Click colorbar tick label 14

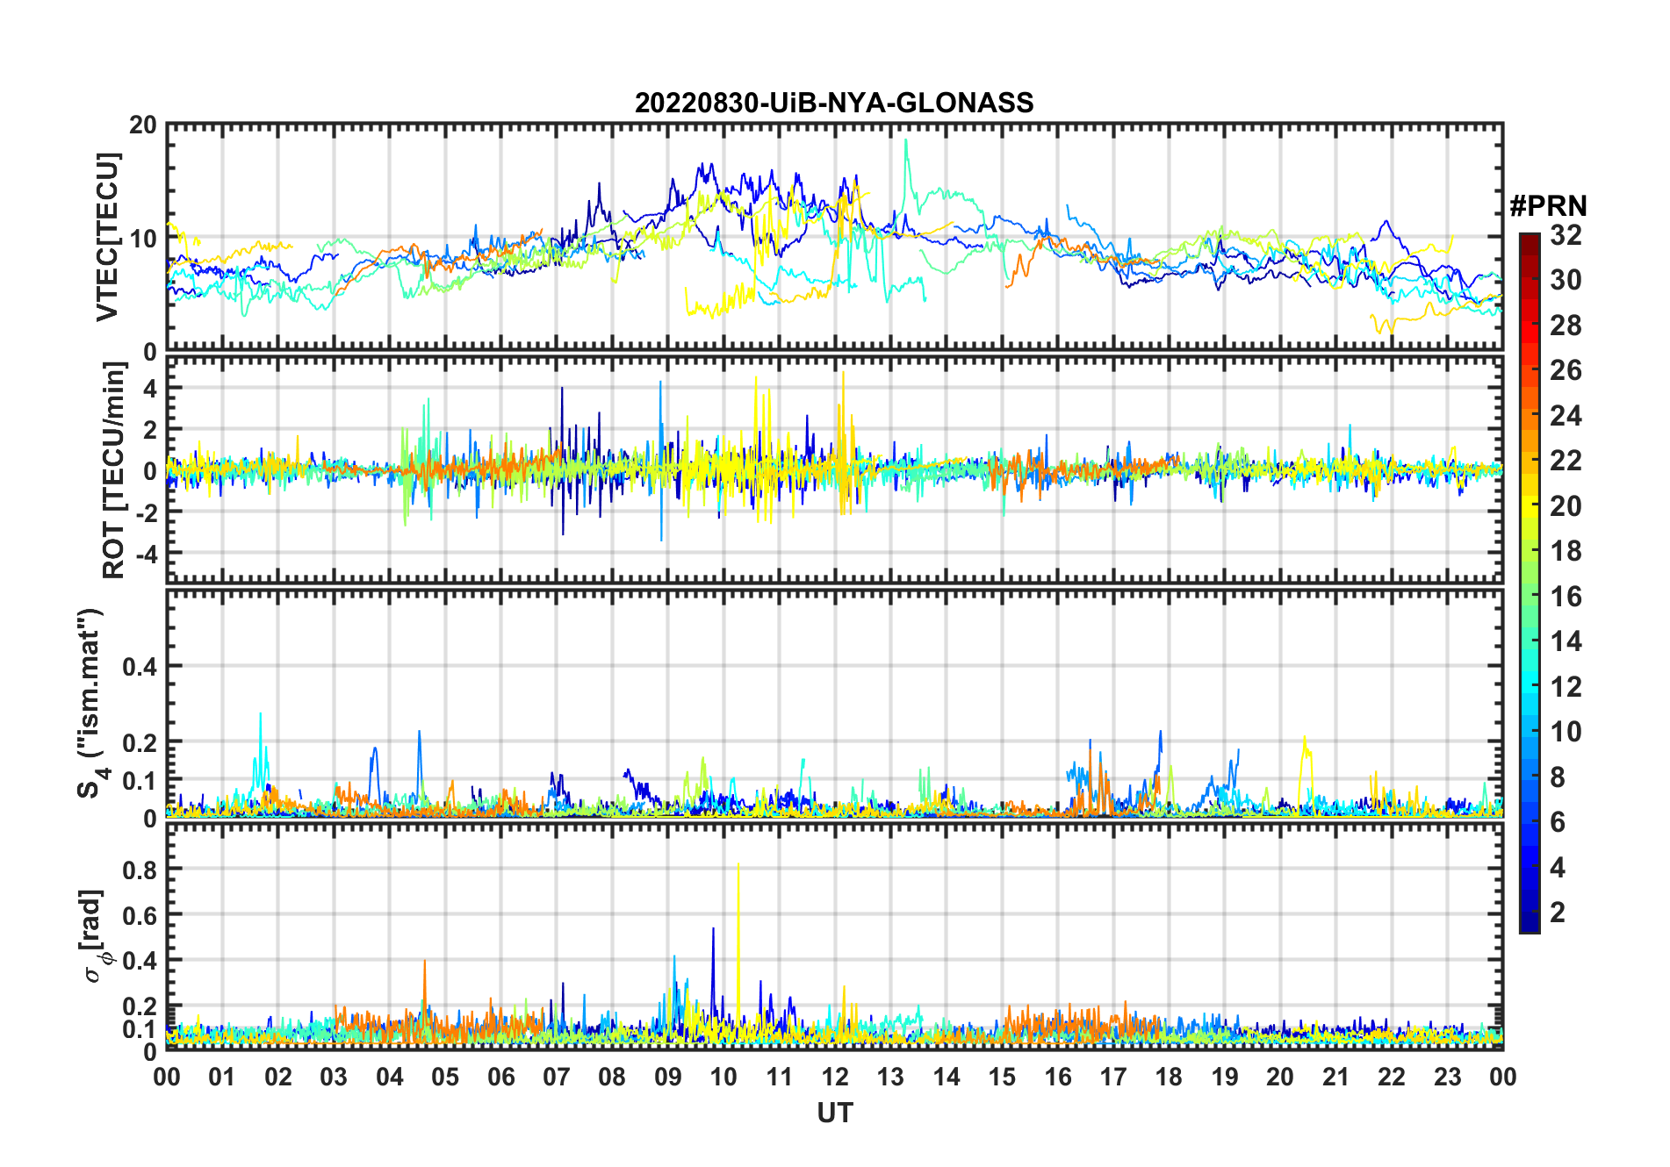(1566, 641)
